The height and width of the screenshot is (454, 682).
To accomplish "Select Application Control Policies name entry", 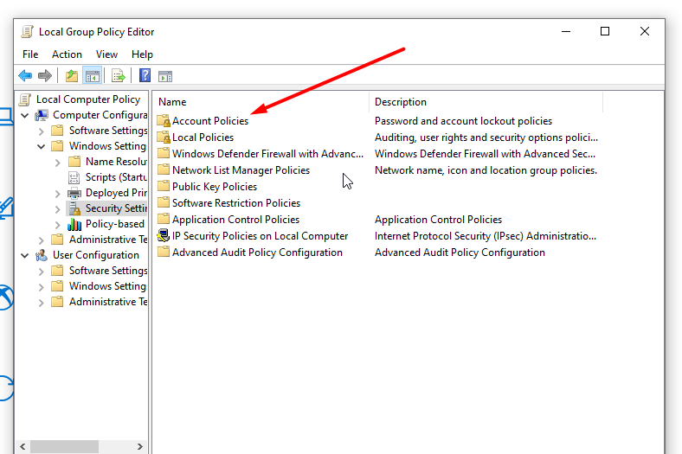I will pyautogui.click(x=235, y=220).
